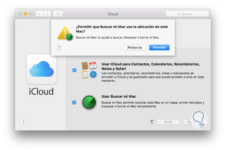The image size is (226, 152).
Task: Open help at the bottom of iCloud sidebar
Action: click(23, 122)
